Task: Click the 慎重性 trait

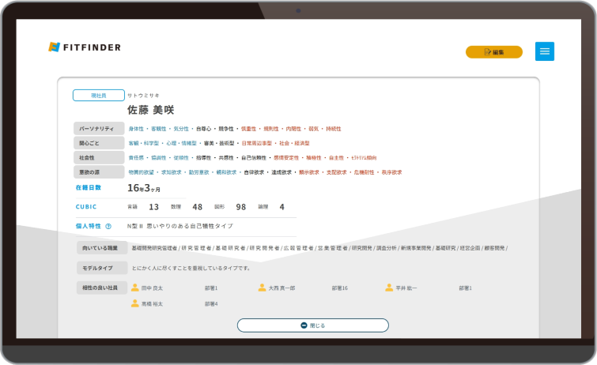Action: [248, 129]
